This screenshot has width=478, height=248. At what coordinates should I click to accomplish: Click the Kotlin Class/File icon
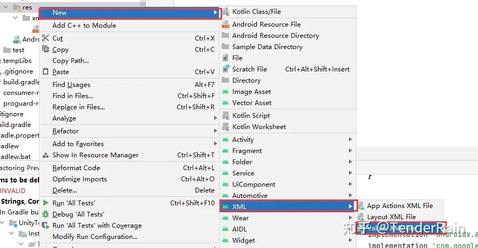225,12
